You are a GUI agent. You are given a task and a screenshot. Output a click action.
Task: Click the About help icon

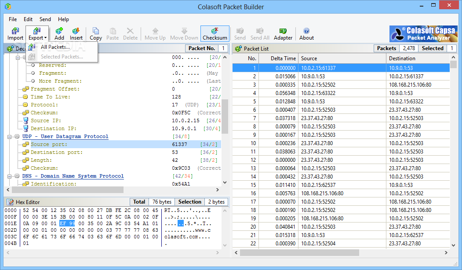306,34
